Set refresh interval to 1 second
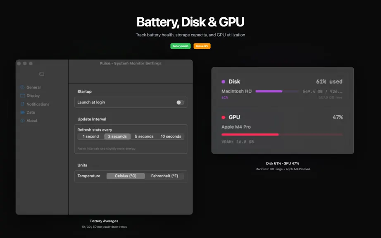Viewport: 381px width, 238px height. point(91,136)
